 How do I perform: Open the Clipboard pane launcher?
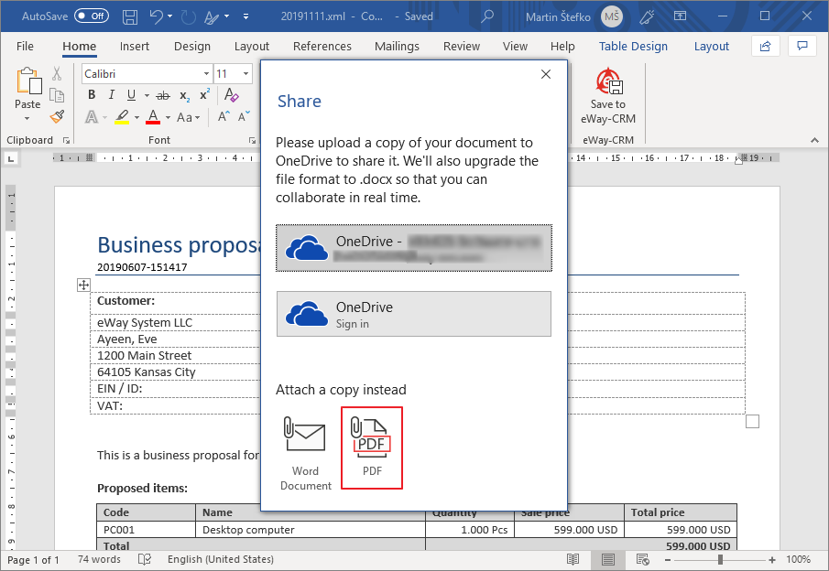[66, 140]
